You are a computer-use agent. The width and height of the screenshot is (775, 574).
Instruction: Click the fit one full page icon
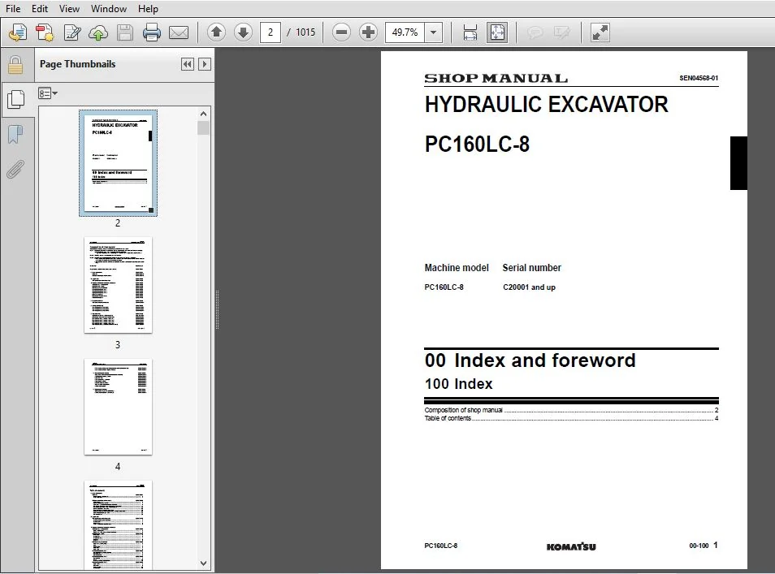point(497,32)
